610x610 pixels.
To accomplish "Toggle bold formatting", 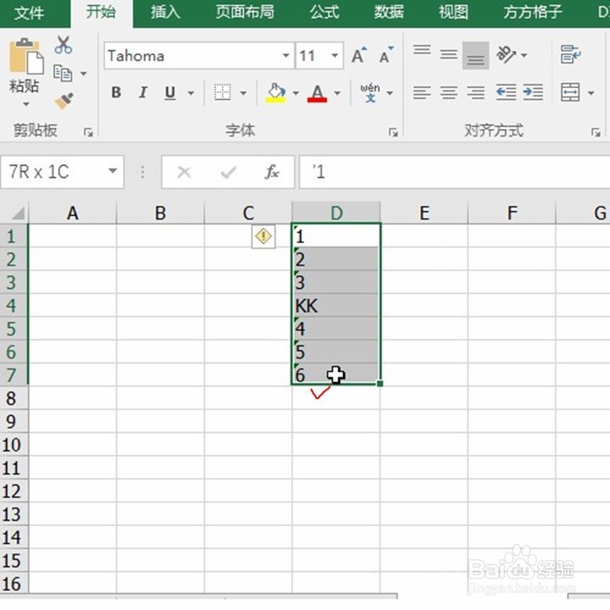I will tap(116, 92).
